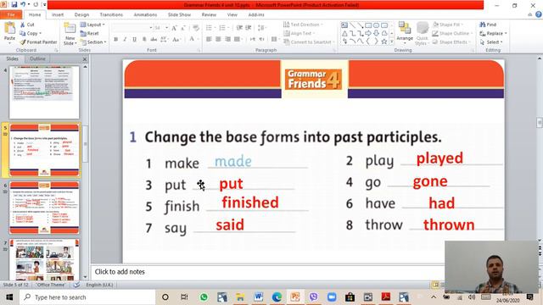Switch to the Insert ribbon tab

click(58, 15)
